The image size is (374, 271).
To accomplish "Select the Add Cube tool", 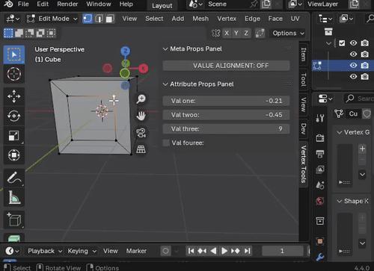I will [14, 219].
